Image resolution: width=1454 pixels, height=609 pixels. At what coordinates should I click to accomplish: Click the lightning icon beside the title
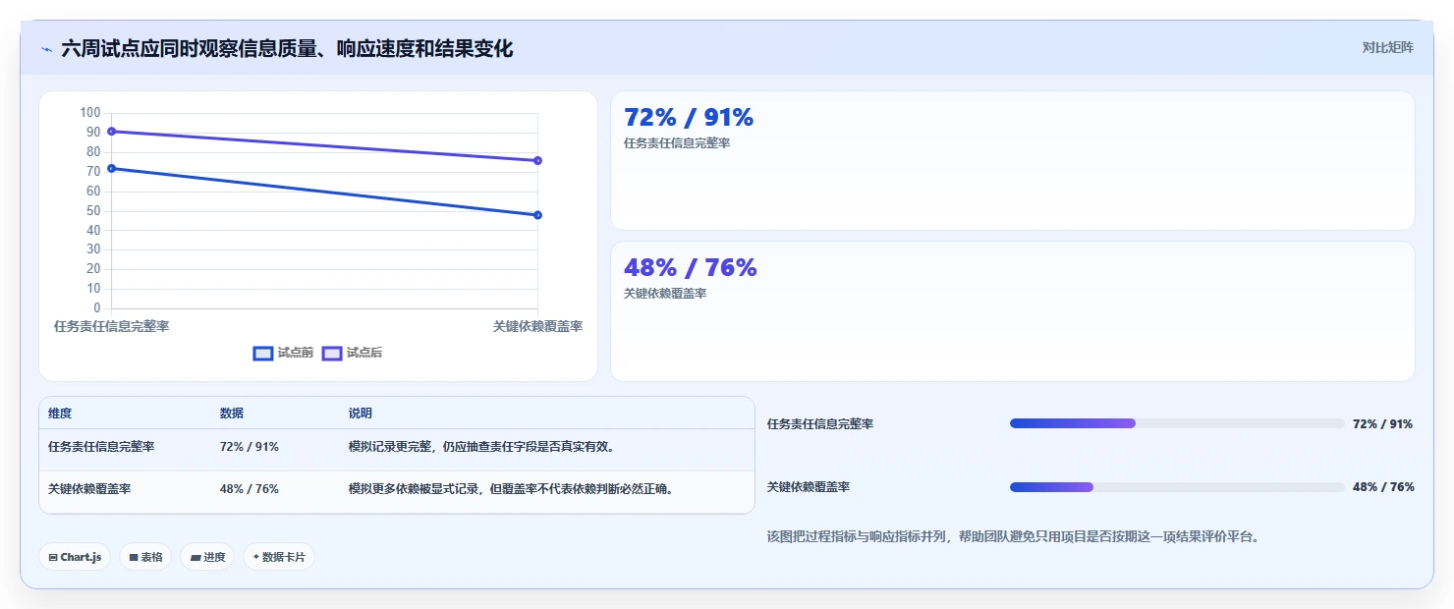click(x=47, y=49)
